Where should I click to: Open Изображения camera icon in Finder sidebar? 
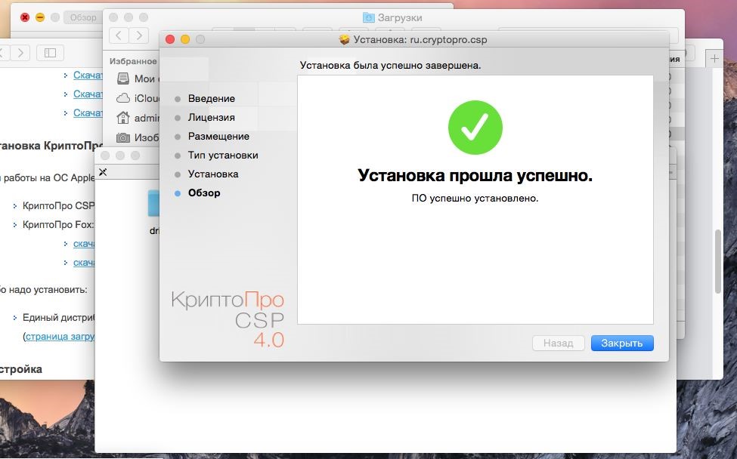tap(123, 137)
